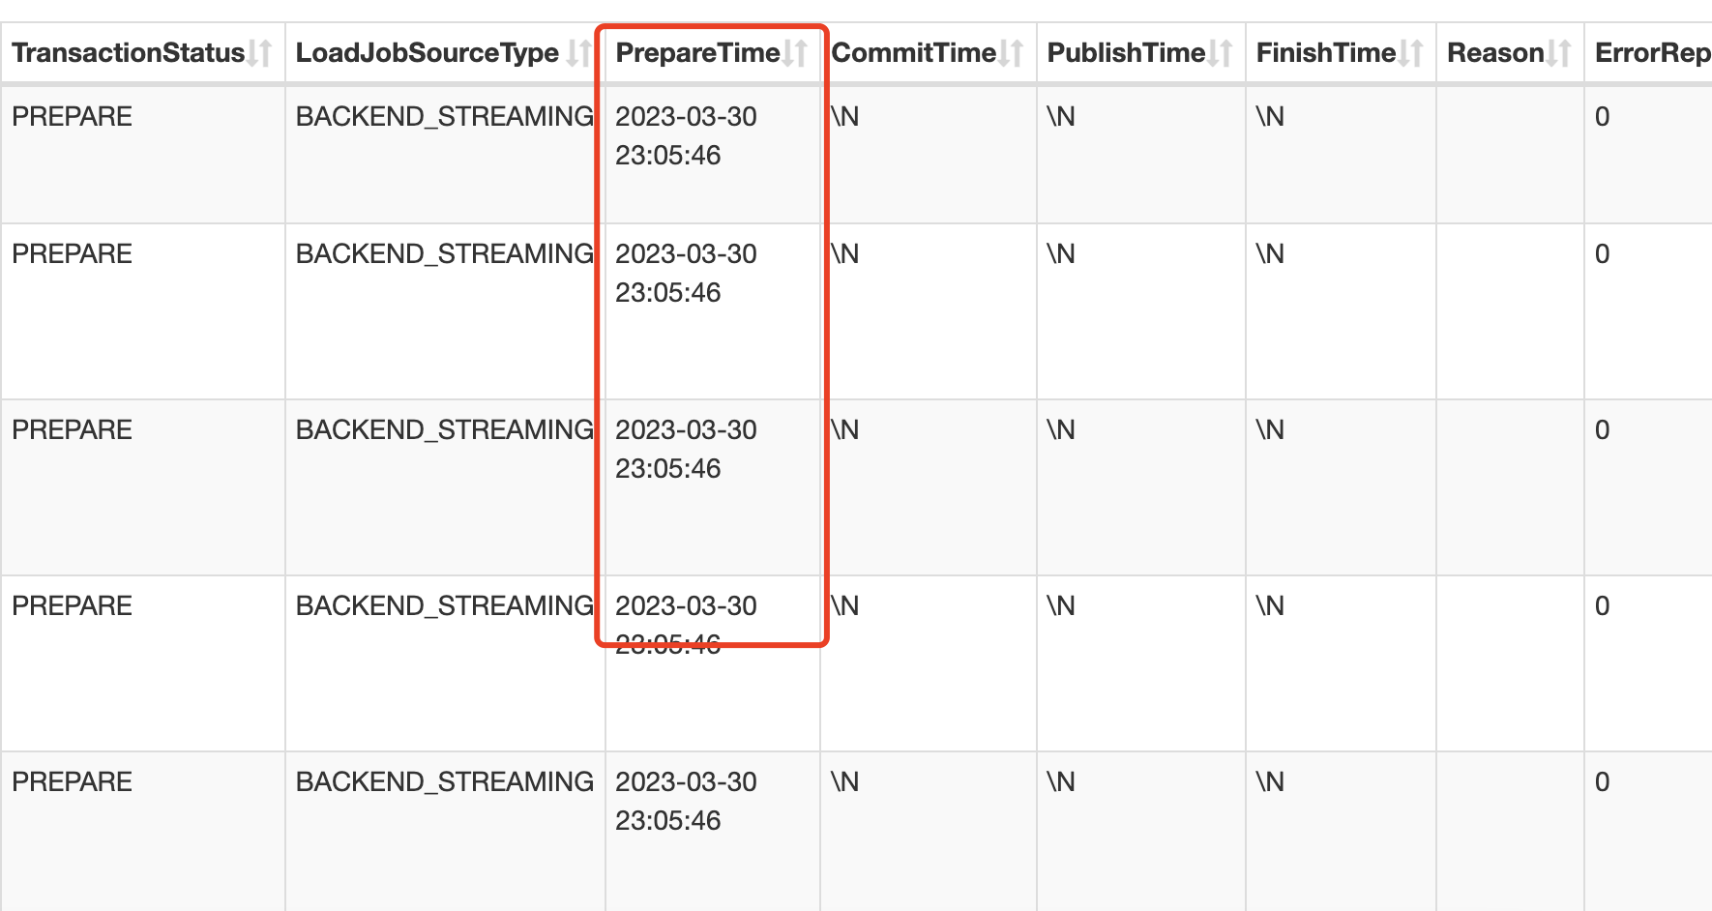This screenshot has width=1712, height=911.
Task: Sort by PublishTime using its arrow icon
Action: (1221, 53)
